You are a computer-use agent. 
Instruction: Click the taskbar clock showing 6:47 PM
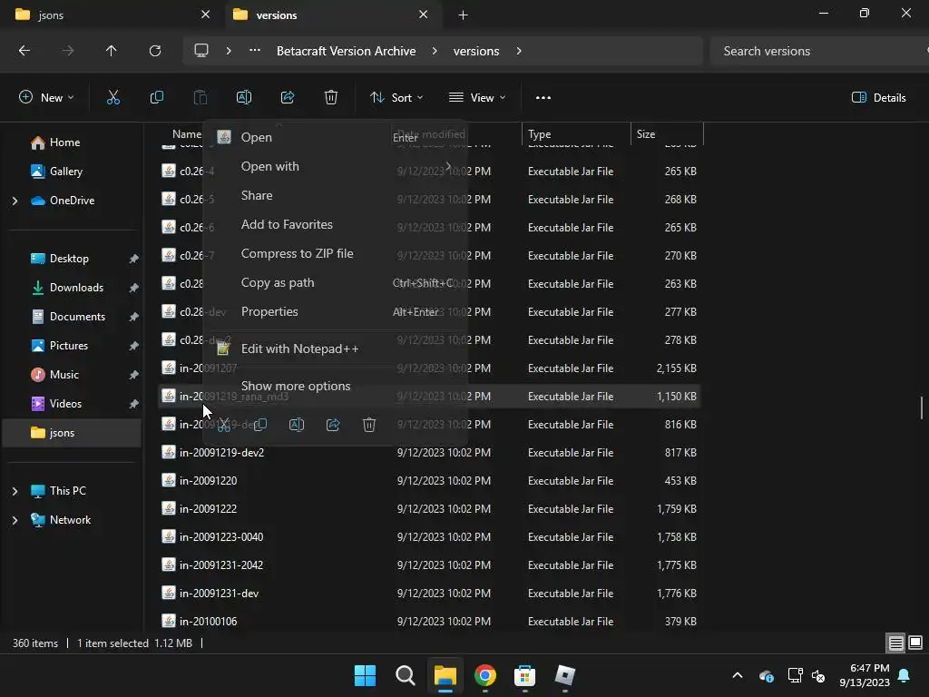[865, 675]
